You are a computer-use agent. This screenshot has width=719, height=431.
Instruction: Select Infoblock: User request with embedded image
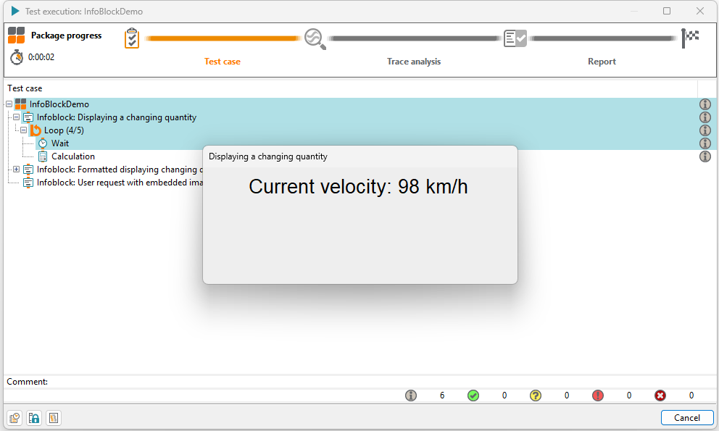(x=120, y=183)
